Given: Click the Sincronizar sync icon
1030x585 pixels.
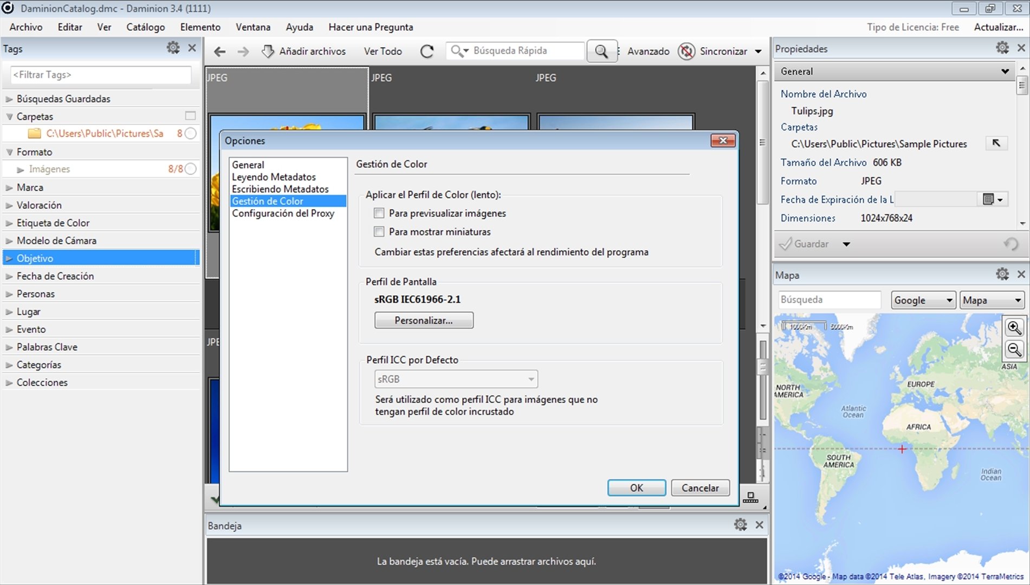Looking at the screenshot, I should click(686, 51).
